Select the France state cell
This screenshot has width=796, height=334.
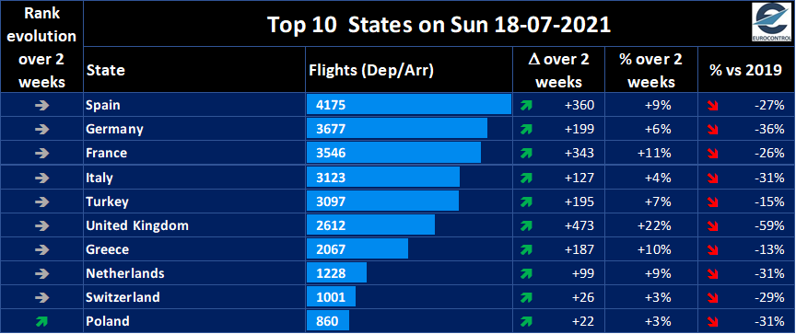193,153
